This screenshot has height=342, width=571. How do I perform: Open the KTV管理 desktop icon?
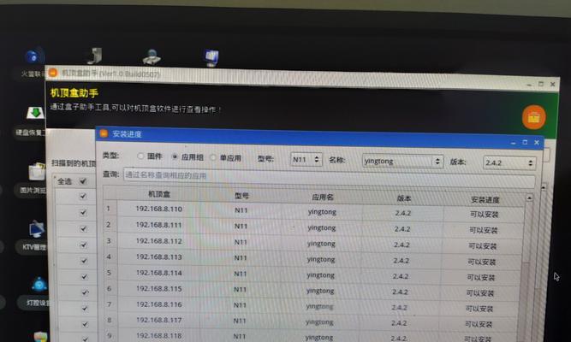pyautogui.click(x=37, y=229)
